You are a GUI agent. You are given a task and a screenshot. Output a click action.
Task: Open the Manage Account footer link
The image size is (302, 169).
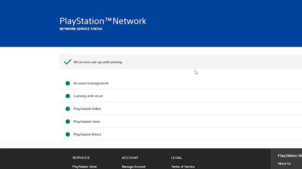click(x=134, y=167)
